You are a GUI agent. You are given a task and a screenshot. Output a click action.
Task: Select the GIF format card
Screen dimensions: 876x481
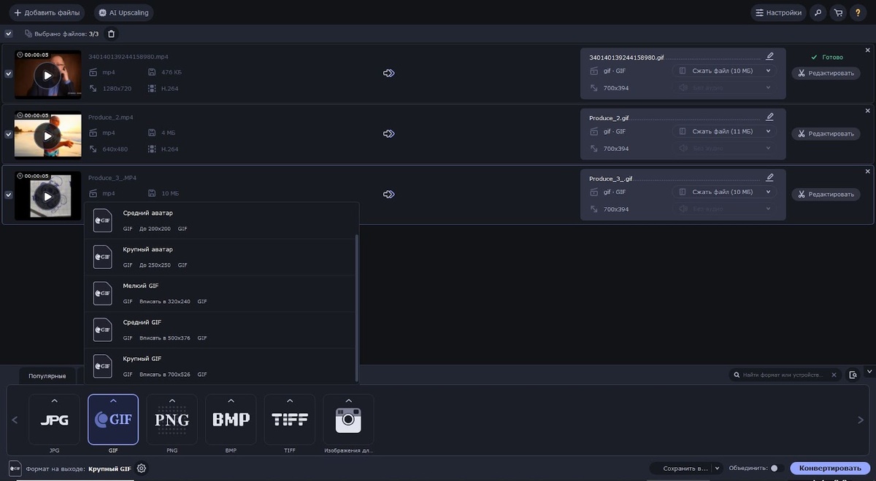[113, 420]
